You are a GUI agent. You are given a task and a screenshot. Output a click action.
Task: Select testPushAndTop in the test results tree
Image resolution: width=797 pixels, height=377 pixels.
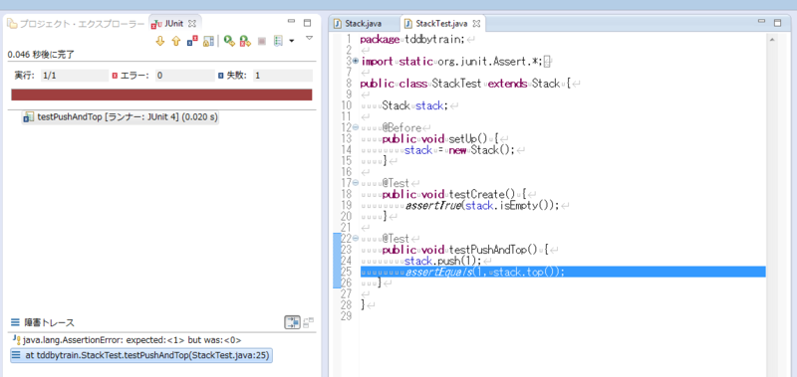click(x=121, y=117)
